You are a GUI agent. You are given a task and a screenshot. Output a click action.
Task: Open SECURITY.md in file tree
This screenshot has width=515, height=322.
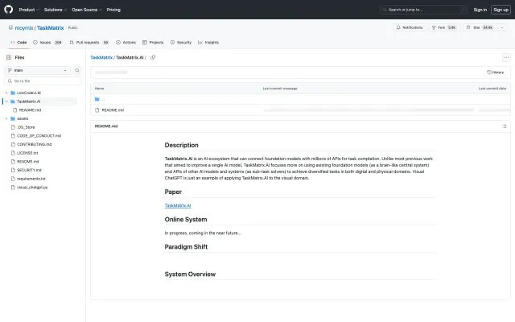pos(29,170)
